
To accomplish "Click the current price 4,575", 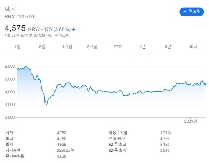I will click(x=15, y=28).
